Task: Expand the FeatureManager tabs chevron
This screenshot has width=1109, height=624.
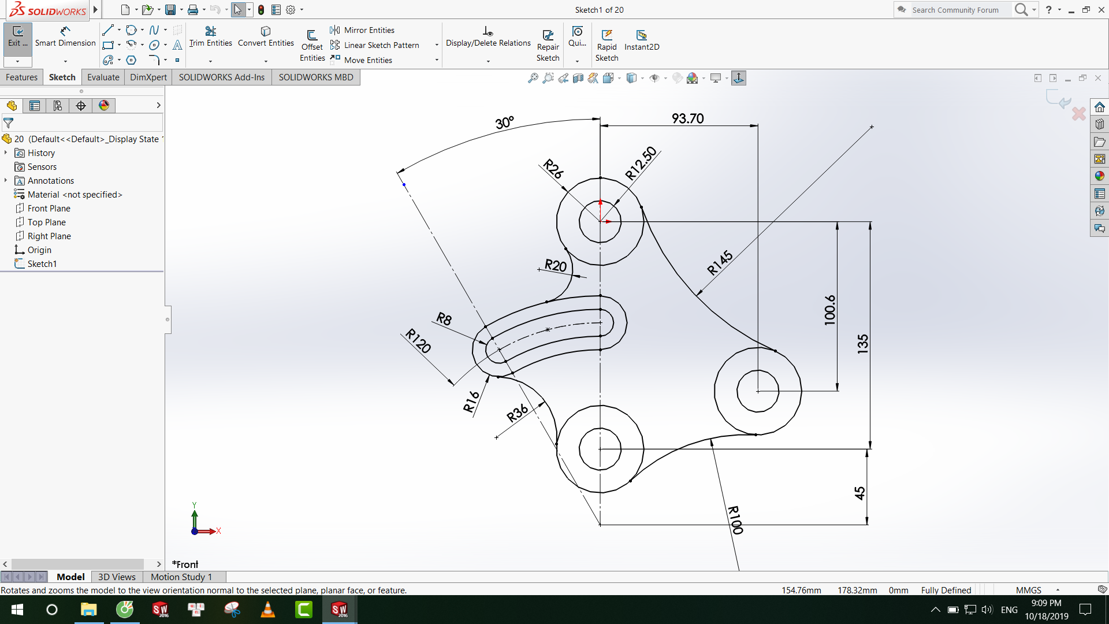Action: [x=158, y=105]
